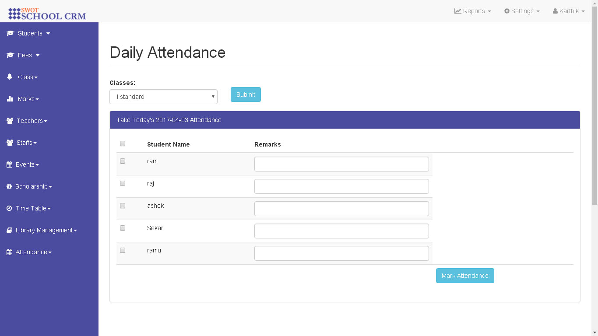Click the book icon beside Library Management
This screenshot has width=598, height=336.
tap(9, 230)
